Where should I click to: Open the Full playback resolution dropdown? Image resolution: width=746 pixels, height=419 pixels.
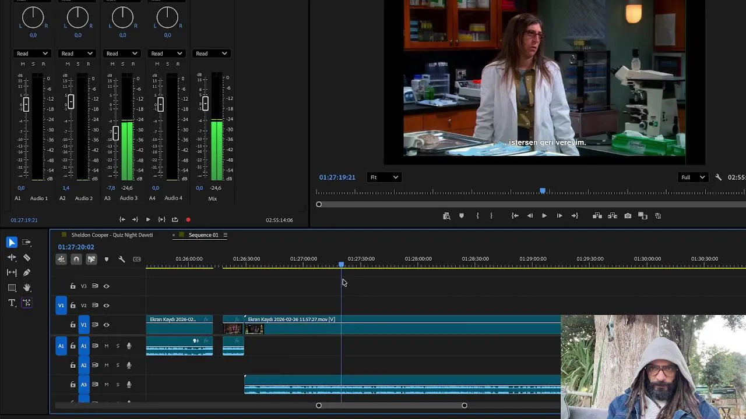click(693, 177)
